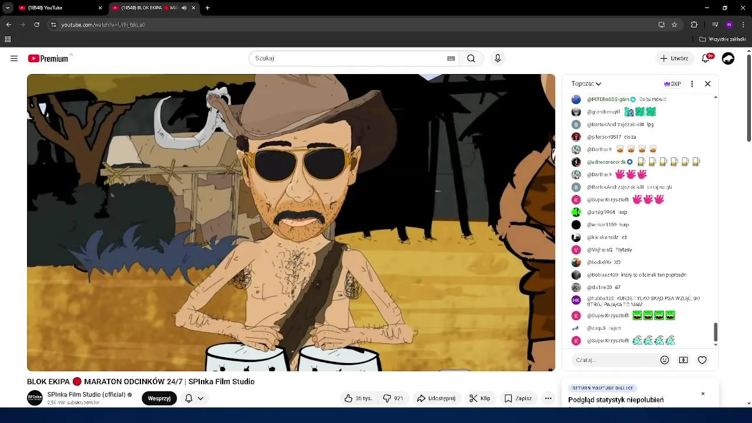Screen dimensions: 752x423
Task: Open the account avatar menu
Action: tap(728, 58)
